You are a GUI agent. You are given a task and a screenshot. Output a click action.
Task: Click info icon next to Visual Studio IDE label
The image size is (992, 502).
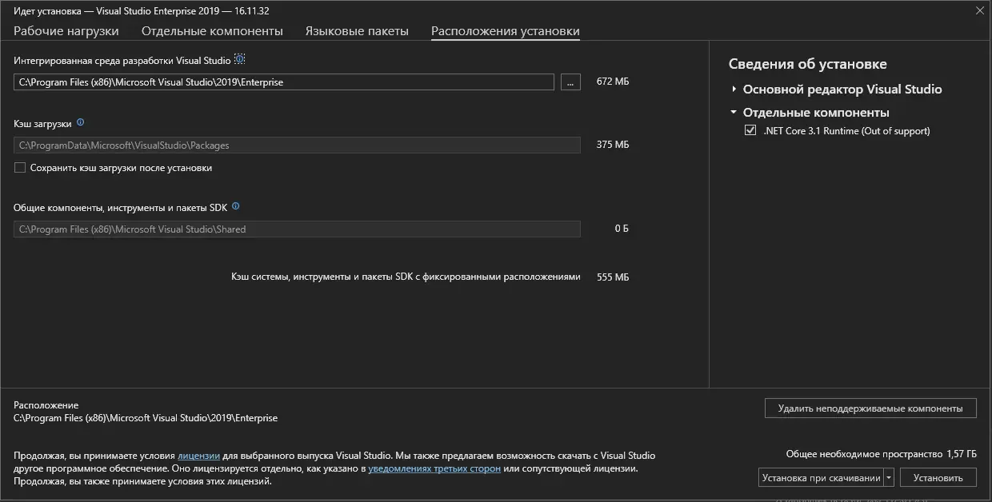pos(239,60)
